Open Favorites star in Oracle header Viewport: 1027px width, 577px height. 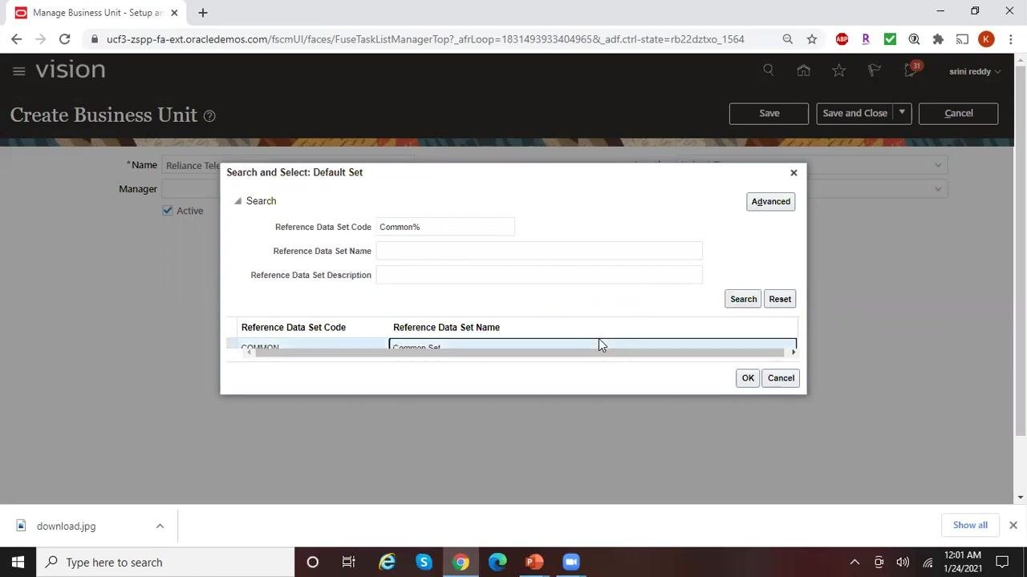pos(838,71)
